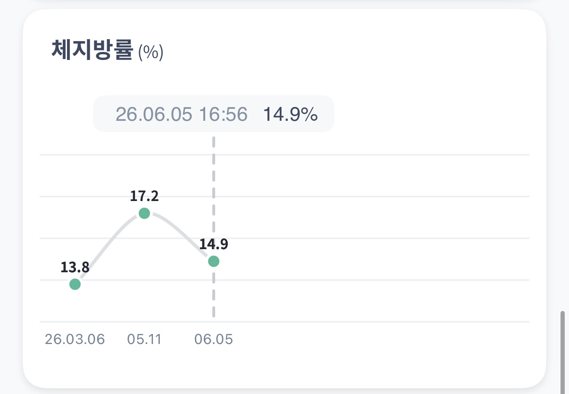This screenshot has width=569, height=394.
Task: Click the tooltip timestamp 26.06.05 16:56
Action: (x=182, y=114)
